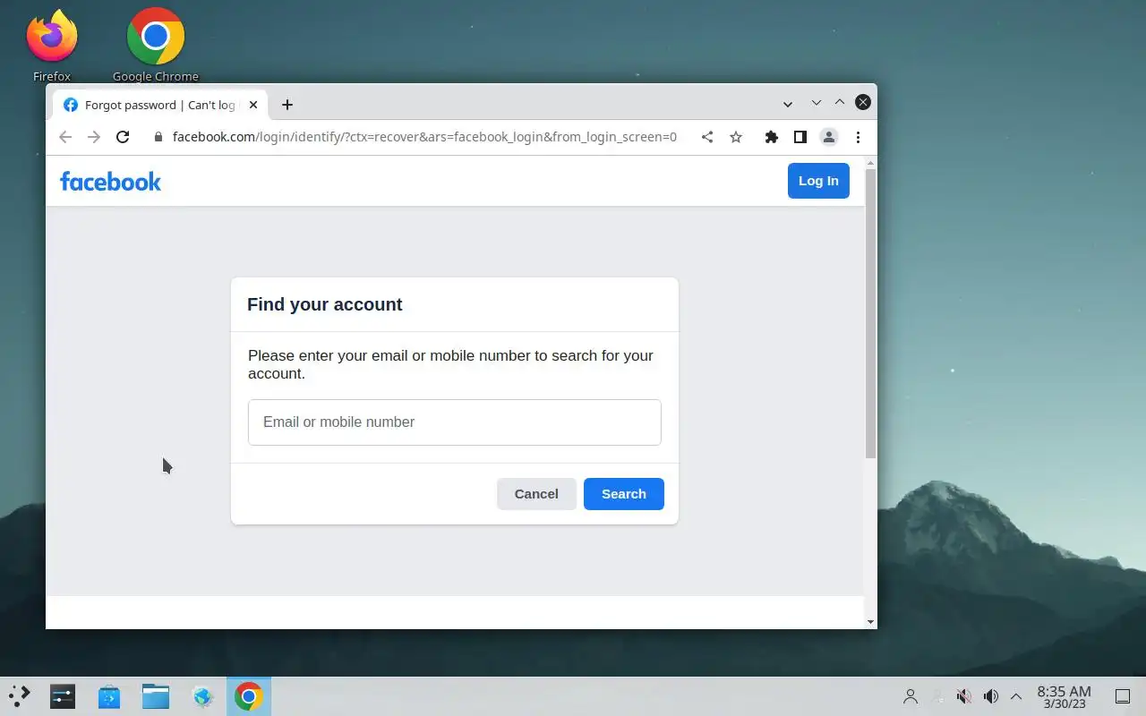Screen dimensions: 1146x716
Task: Expand the tab search dropdown arrow
Action: pos(788,104)
